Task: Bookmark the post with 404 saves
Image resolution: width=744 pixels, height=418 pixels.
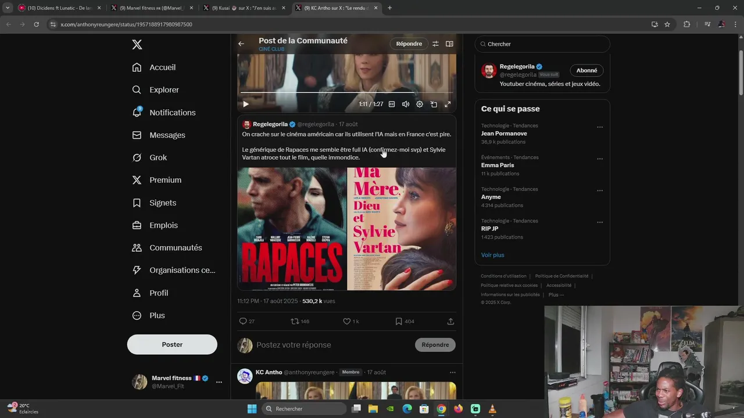Action: pyautogui.click(x=405, y=321)
